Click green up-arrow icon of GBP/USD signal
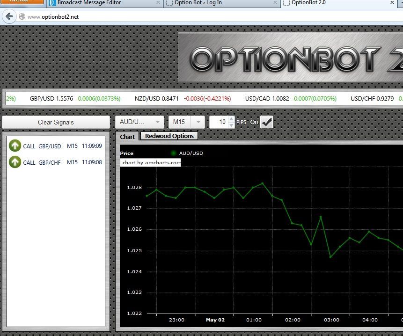Image resolution: width=403 pixels, height=336 pixels. [x=15, y=146]
